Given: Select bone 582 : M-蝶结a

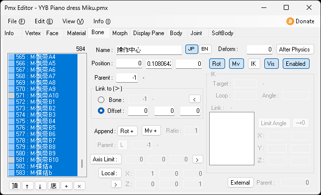Looking at the screenshot, I should coord(43,166).
